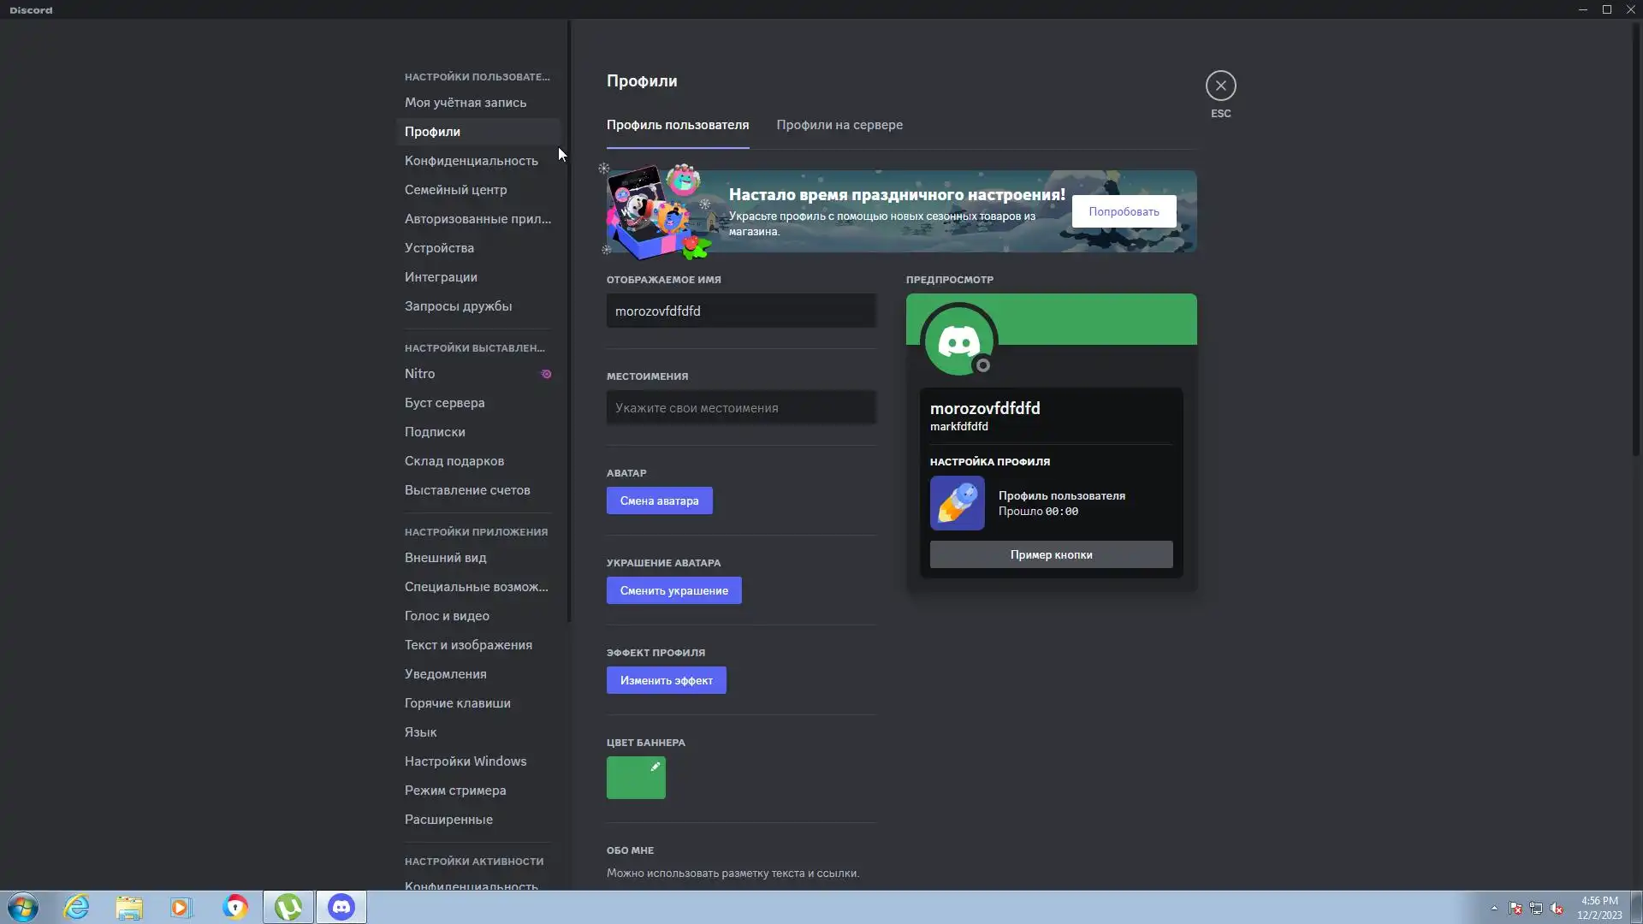Open the green banner color swatch

[635, 779]
